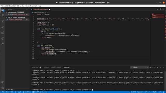This screenshot has height=93, width=166.
Task: Click the Python 3.8.5 64-bit interpreter selector
Action: click(x=7, y=92)
